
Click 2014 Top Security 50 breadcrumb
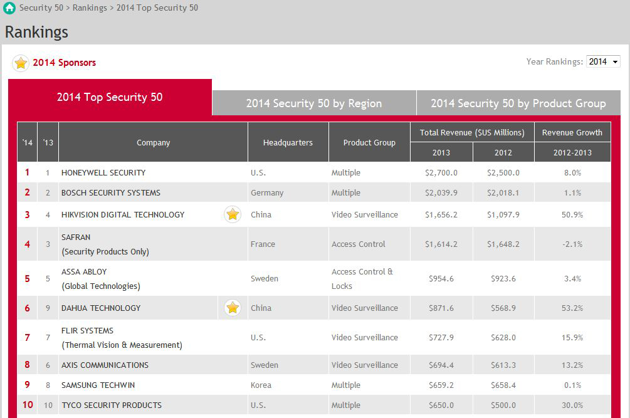[x=157, y=8]
